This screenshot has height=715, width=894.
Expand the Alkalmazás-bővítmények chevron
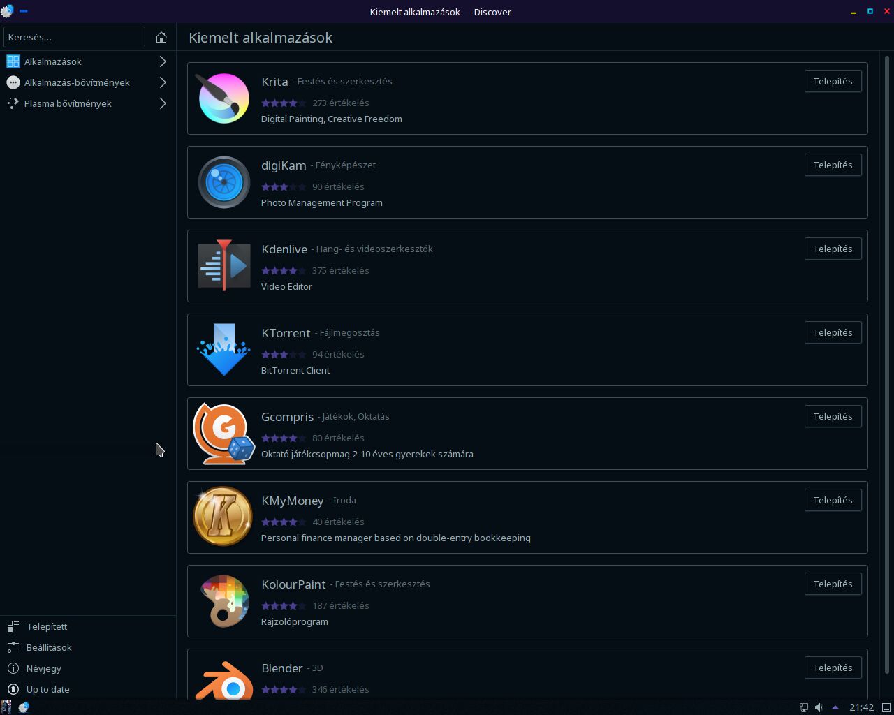click(163, 82)
